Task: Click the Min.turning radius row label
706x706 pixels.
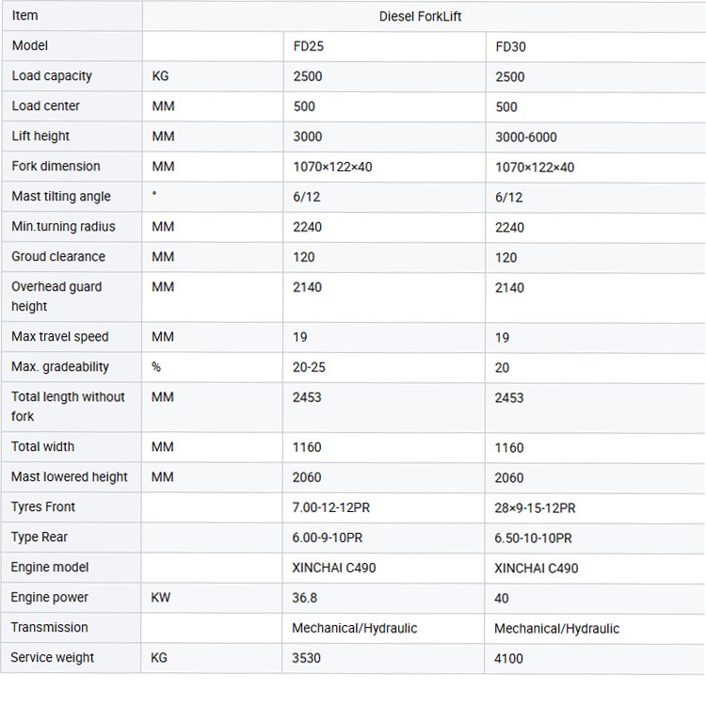Action: 63,227
